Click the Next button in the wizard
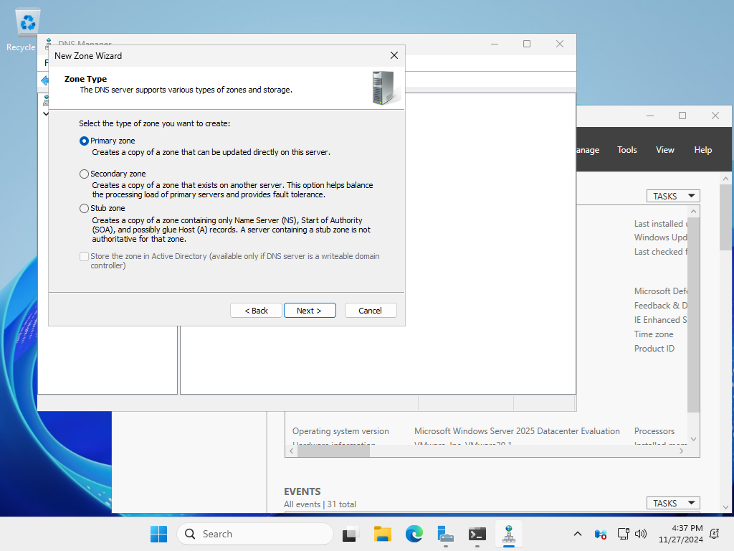 tap(310, 311)
